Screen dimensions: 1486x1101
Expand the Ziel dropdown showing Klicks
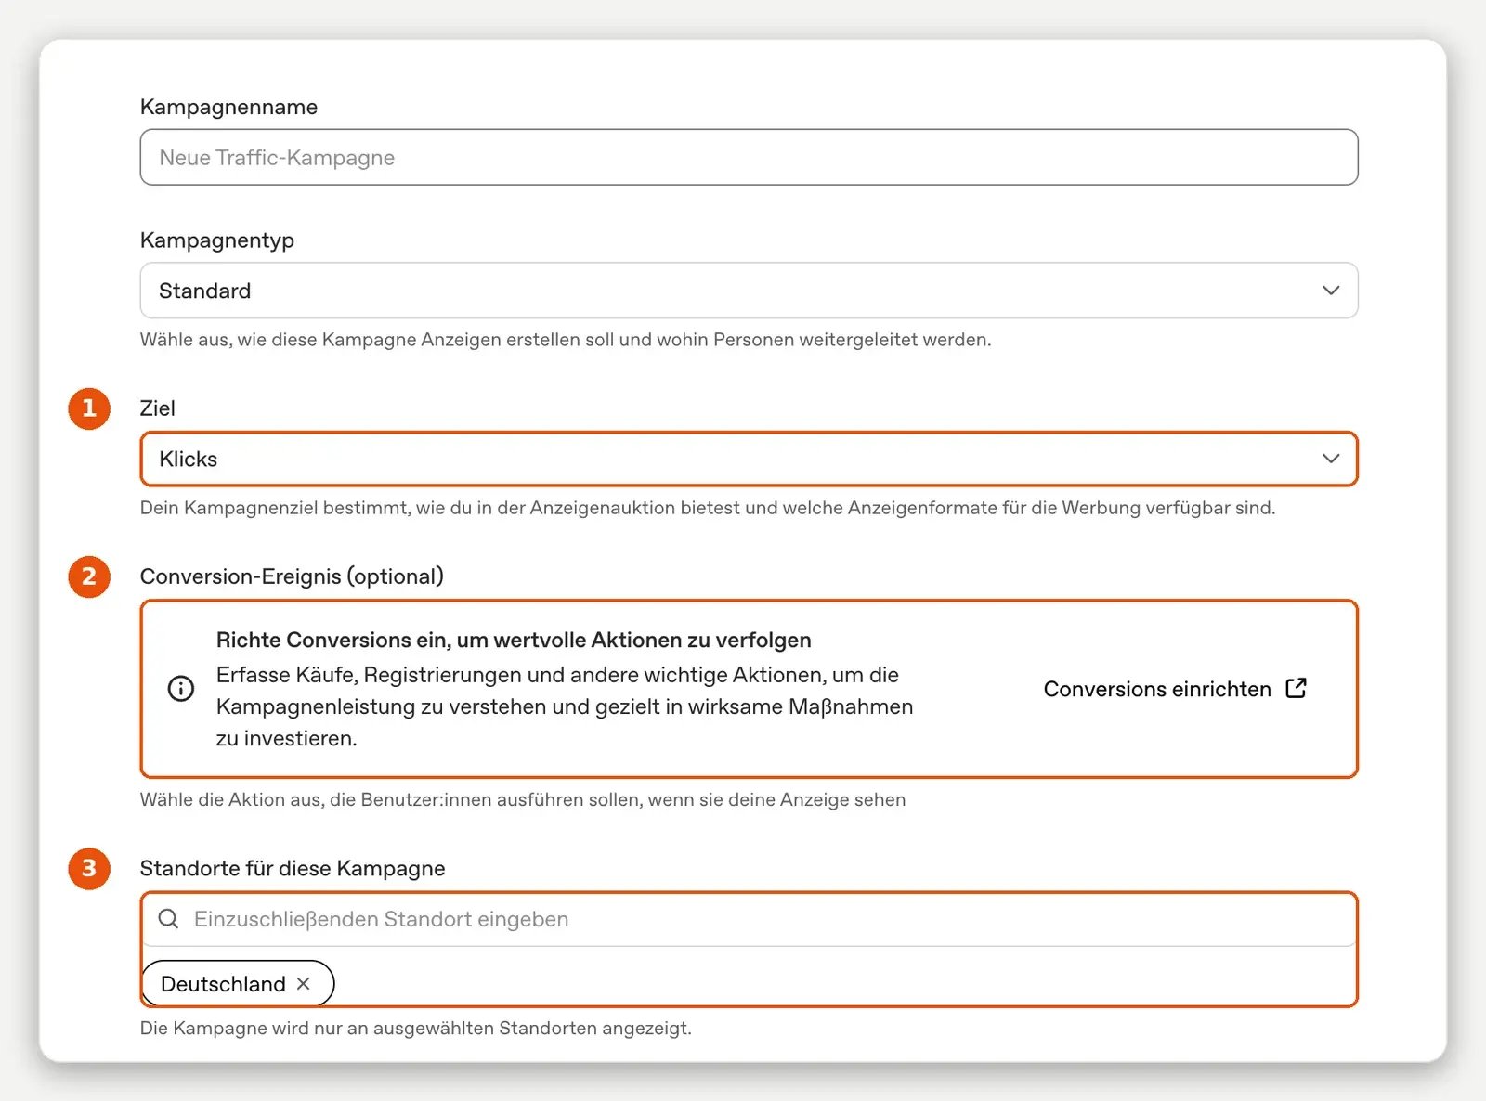[749, 459]
